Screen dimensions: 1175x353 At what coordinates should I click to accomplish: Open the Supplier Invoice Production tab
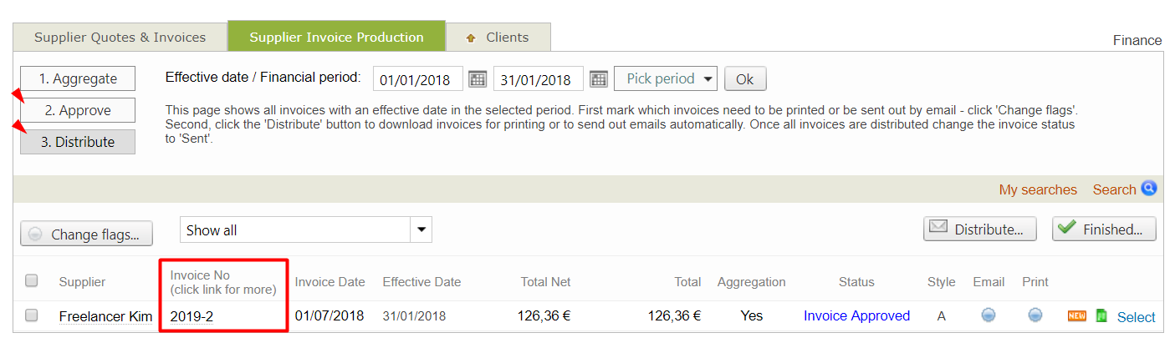click(x=336, y=38)
